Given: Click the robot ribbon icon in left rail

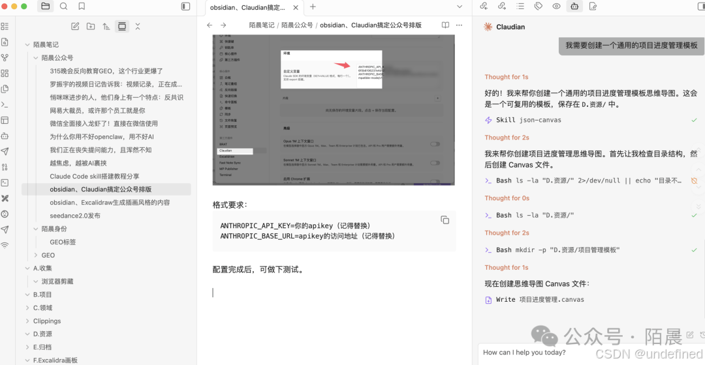Looking at the screenshot, I should click(x=5, y=136).
